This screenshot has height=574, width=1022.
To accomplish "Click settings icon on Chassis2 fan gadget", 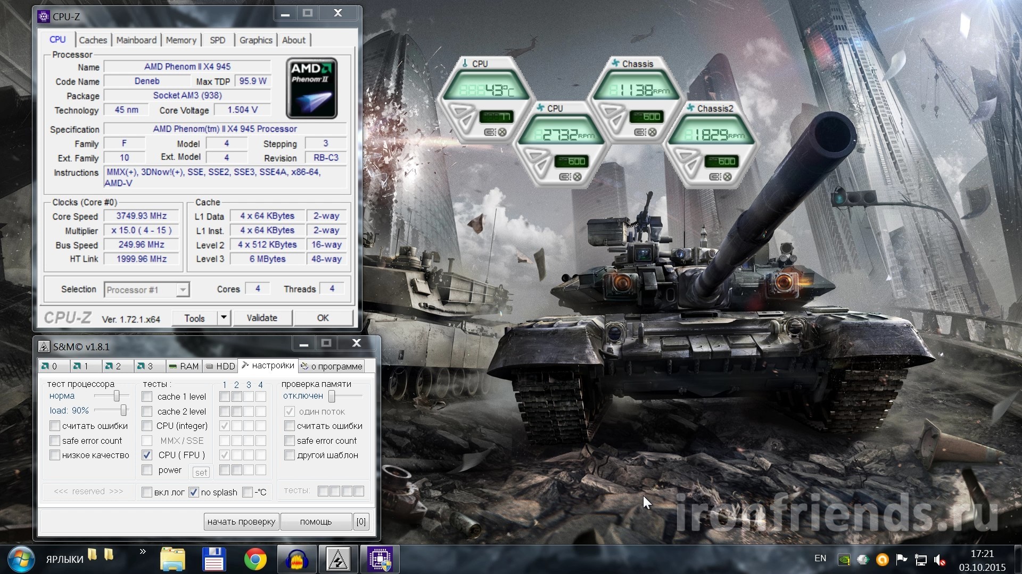I will point(715,177).
